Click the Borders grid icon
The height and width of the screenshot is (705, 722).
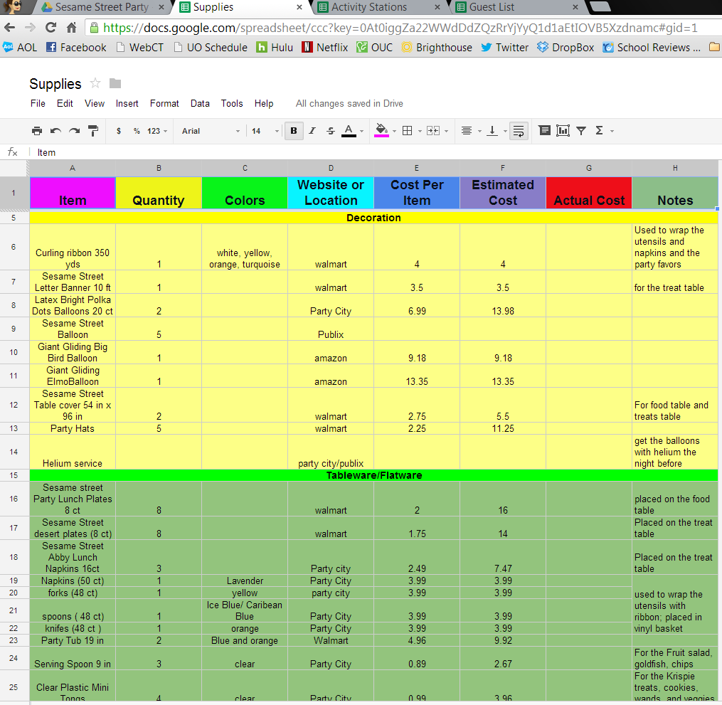click(x=407, y=131)
